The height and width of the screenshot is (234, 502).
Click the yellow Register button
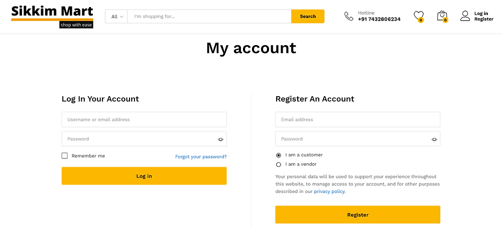pos(357,214)
